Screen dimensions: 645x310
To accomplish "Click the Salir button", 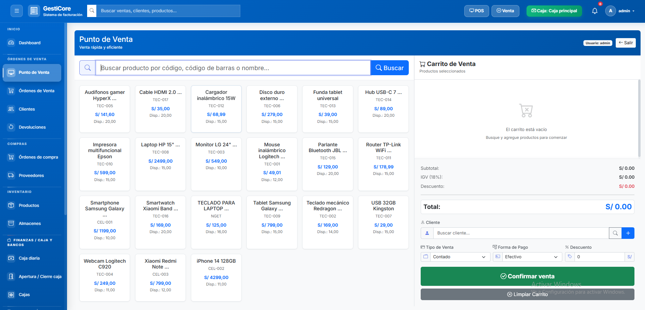I will 626,43.
